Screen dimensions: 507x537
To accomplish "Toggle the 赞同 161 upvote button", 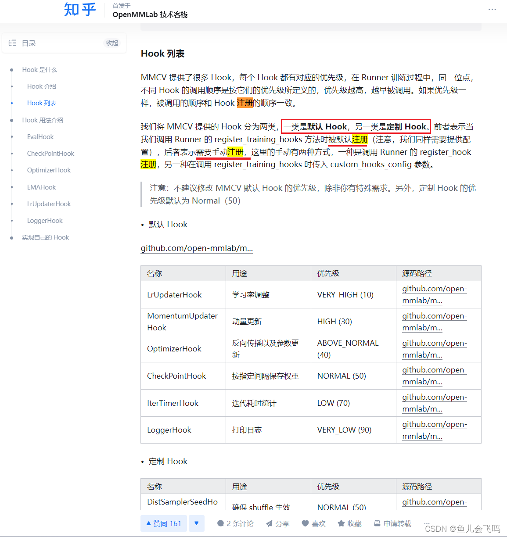I will tap(163, 523).
